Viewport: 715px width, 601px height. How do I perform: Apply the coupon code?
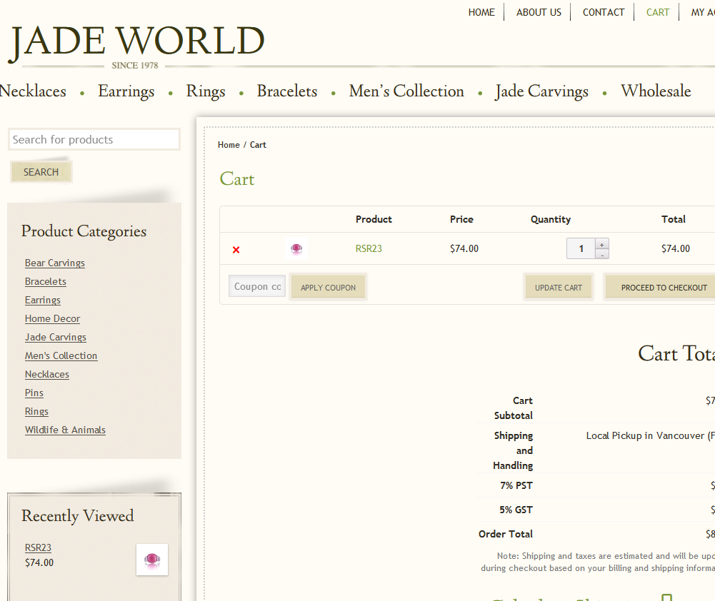click(x=328, y=288)
